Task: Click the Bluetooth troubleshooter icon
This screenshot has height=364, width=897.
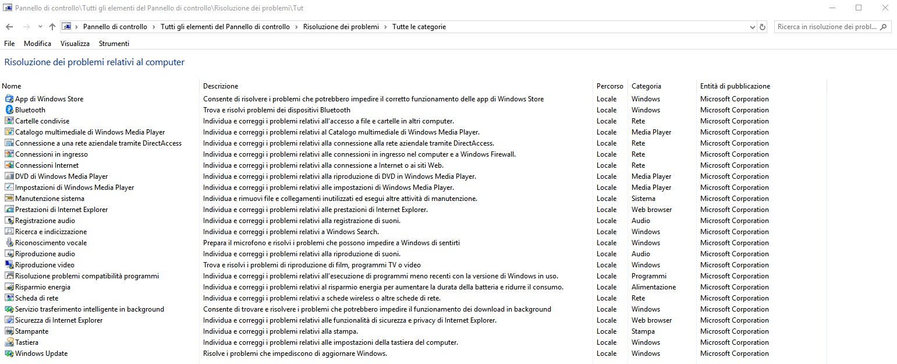Action: coord(9,110)
